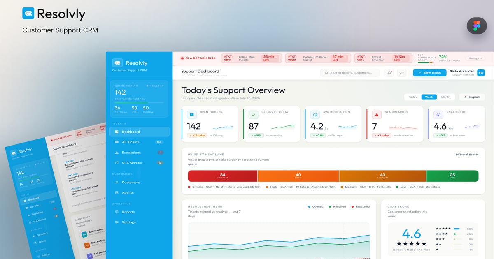The image size is (494, 259).
Task: Click the Critical segment in heat lane
Action: click(x=223, y=176)
